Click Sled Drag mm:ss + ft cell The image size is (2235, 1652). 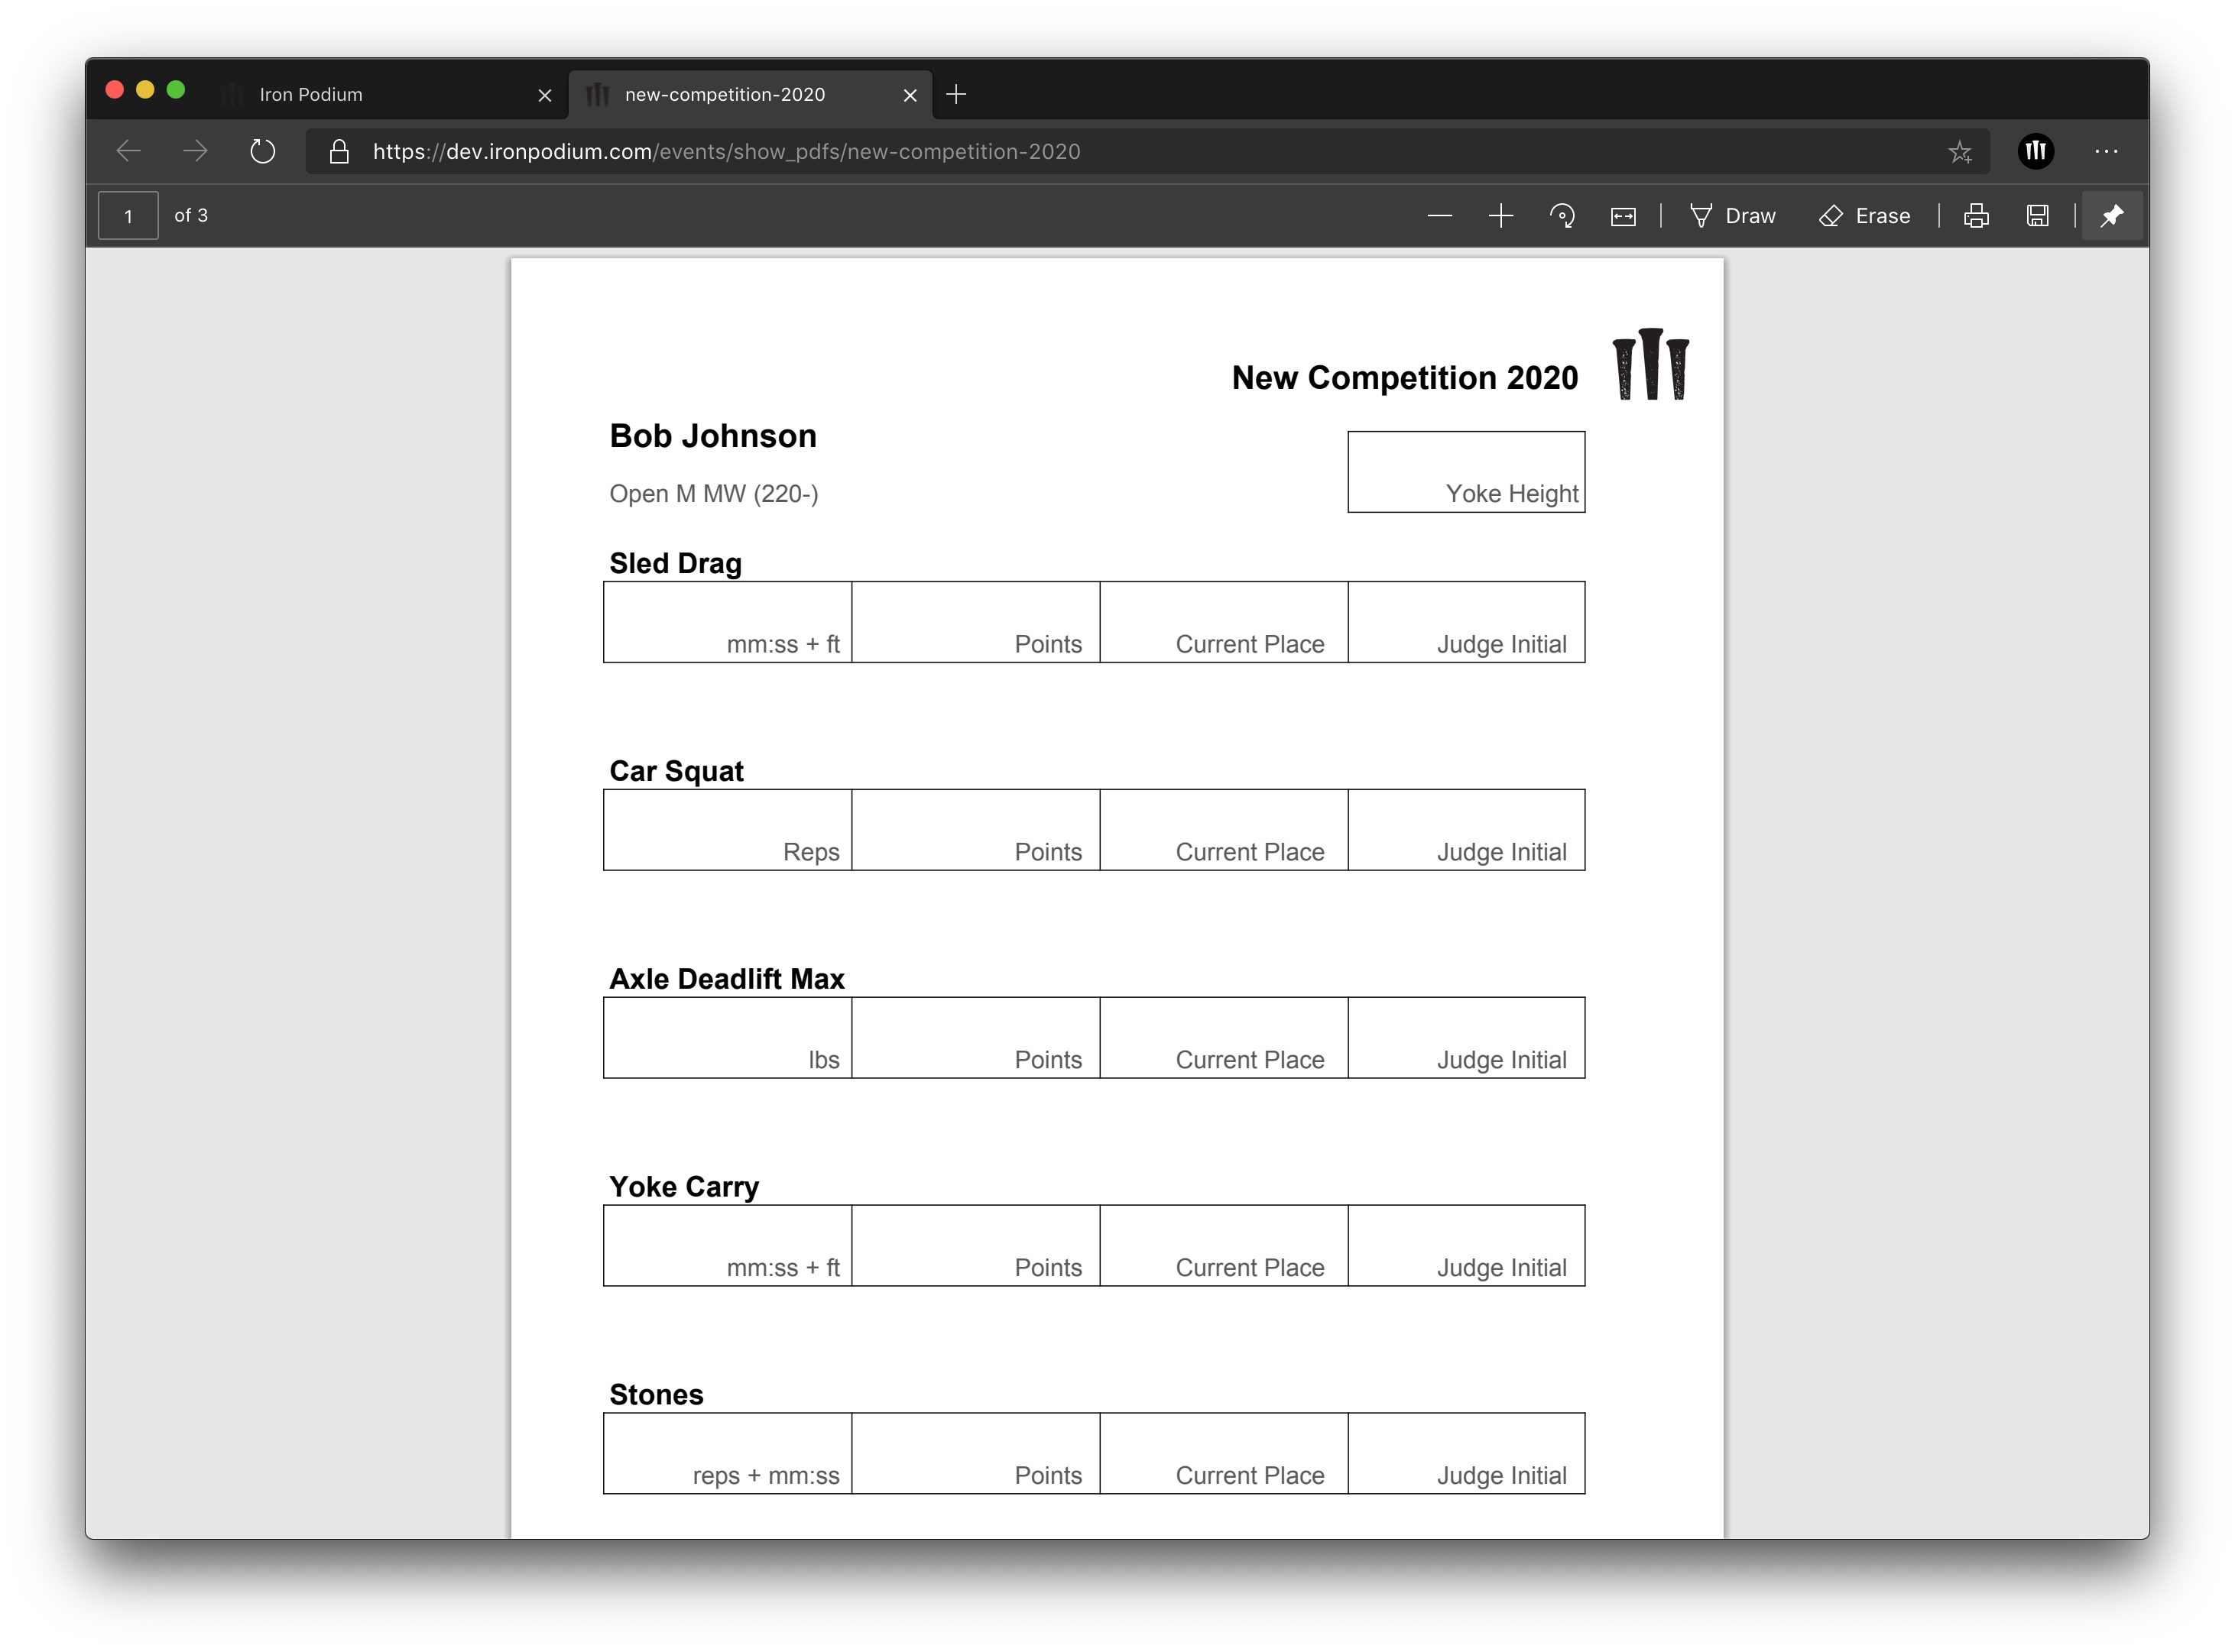click(x=728, y=622)
